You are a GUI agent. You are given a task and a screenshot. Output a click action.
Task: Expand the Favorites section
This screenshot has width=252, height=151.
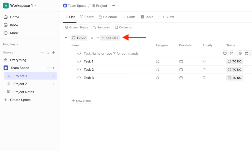11,45
